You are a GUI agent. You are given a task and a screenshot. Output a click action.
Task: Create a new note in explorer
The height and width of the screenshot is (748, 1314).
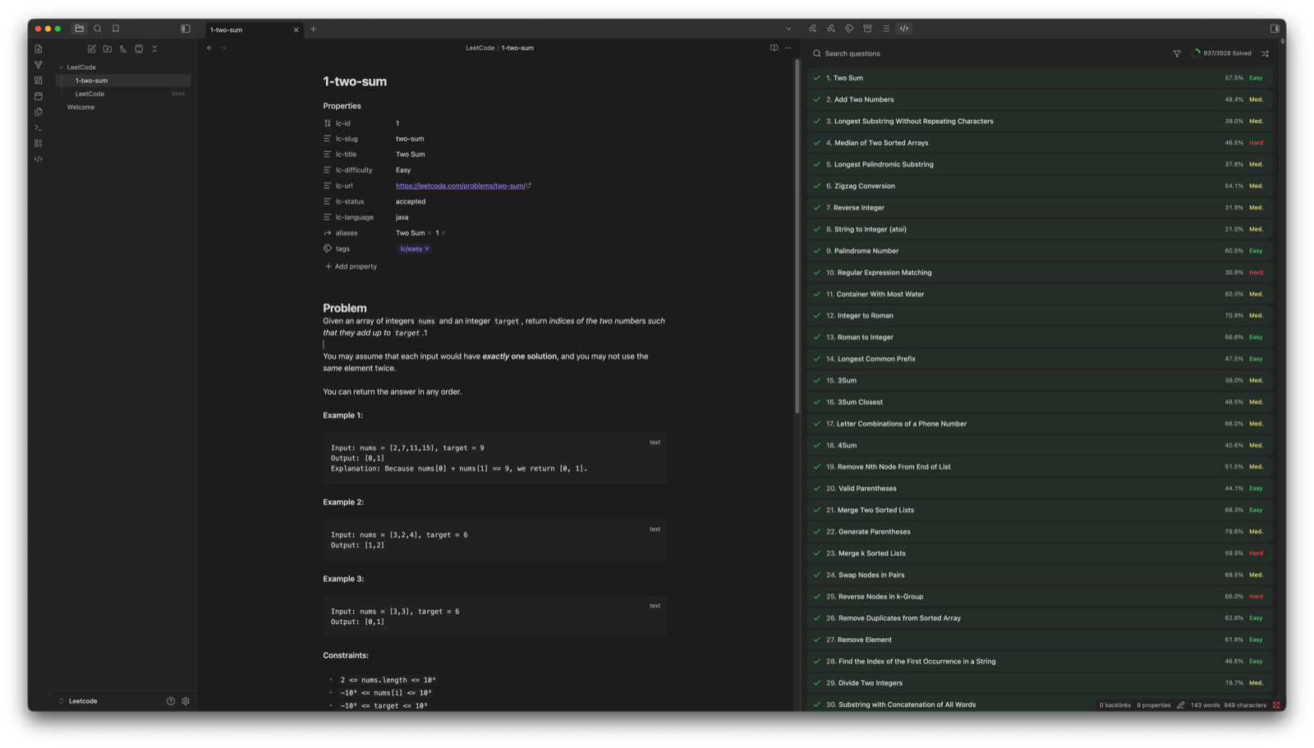click(x=92, y=49)
